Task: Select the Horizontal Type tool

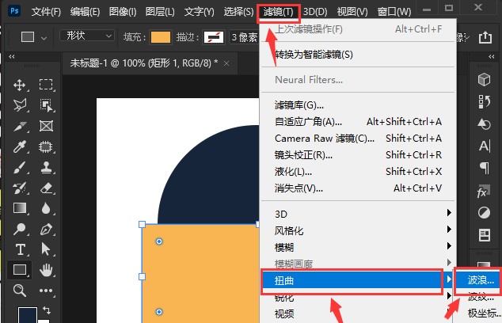Action: (x=21, y=249)
